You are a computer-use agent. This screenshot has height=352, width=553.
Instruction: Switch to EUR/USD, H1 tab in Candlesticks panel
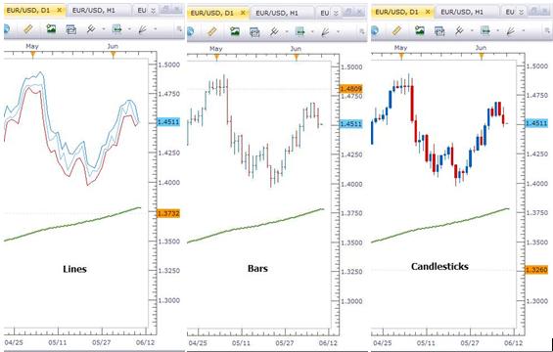tap(462, 12)
